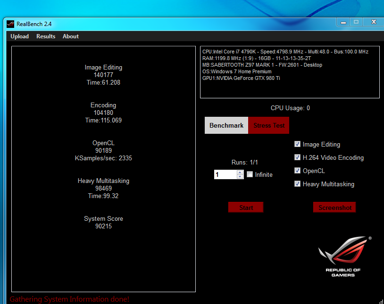This screenshot has height=304, width=384.
Task: Click the OpenCL score 90189
Action: coord(103,151)
